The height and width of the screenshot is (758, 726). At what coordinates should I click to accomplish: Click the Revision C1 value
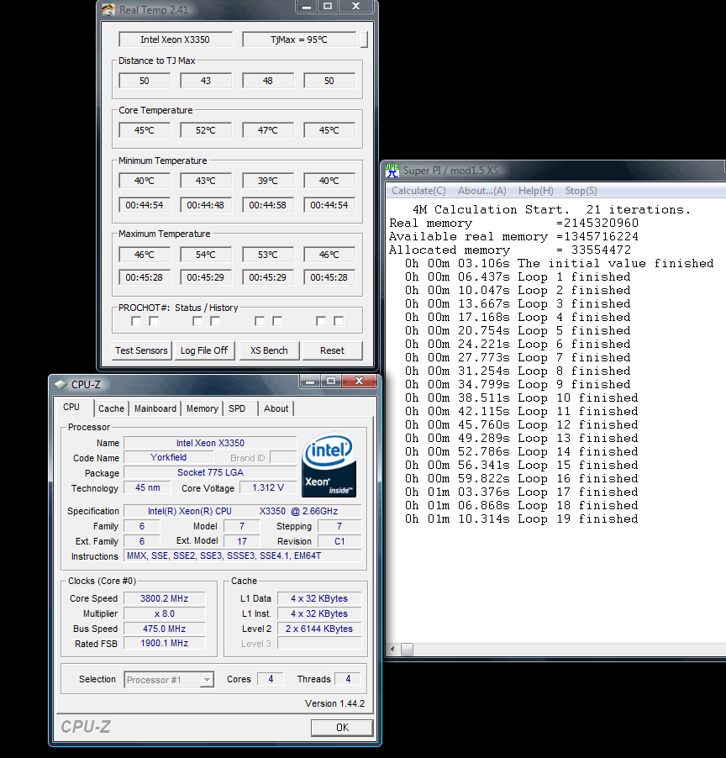pos(339,541)
